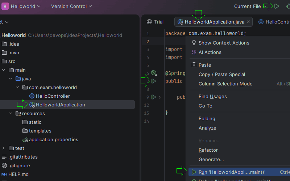The width and height of the screenshot is (290, 181).
Task: Switch to the HelloController editor tab
Action: [274, 22]
